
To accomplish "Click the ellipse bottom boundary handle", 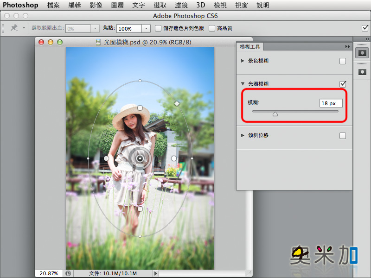I will click(x=140, y=236).
